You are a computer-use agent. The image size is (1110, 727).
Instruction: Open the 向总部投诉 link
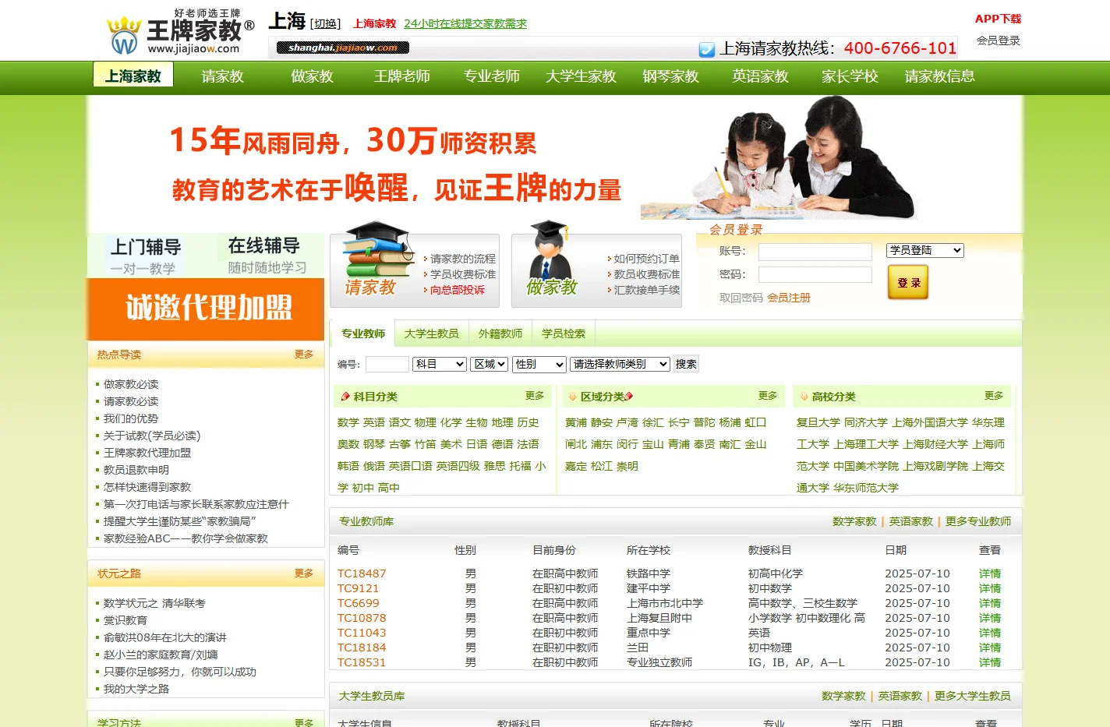tap(458, 290)
